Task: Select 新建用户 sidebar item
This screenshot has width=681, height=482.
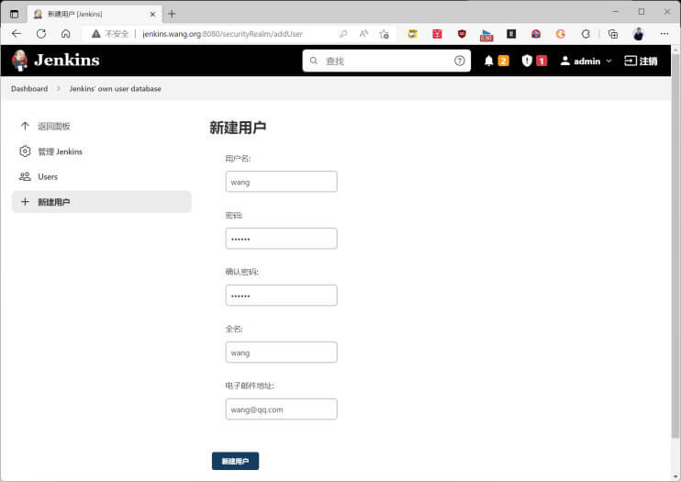Action: (x=101, y=202)
